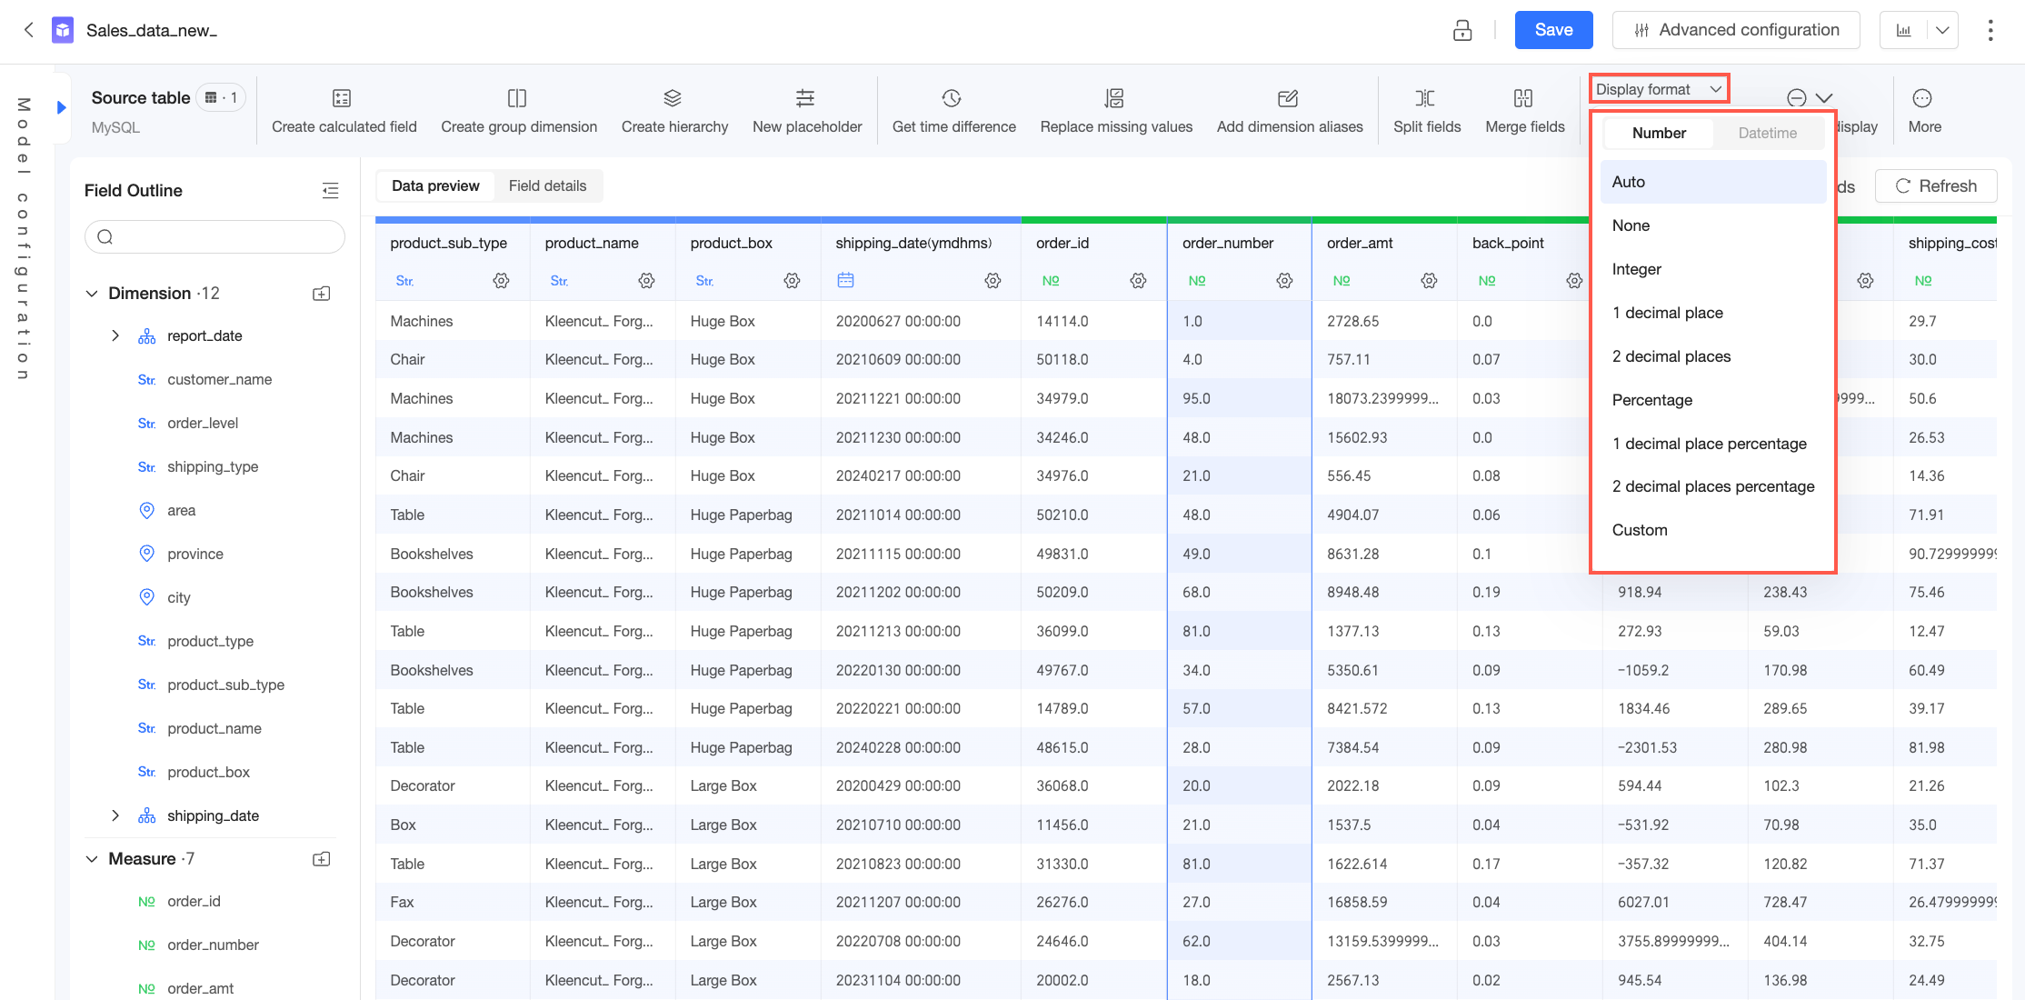Open Advanced configuration
Image resolution: width=2025 pixels, height=1000 pixels.
click(x=1736, y=30)
